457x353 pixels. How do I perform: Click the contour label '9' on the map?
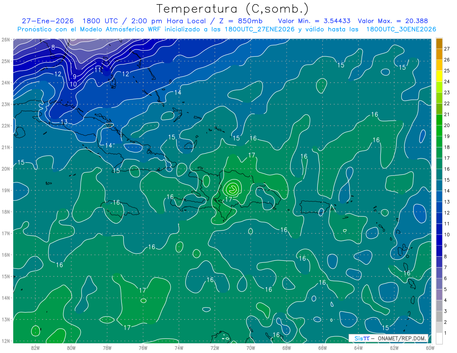75,77
